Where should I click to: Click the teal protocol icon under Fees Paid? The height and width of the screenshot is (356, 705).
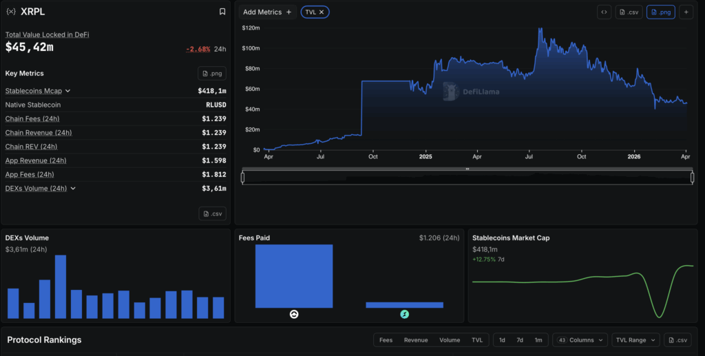coord(405,314)
